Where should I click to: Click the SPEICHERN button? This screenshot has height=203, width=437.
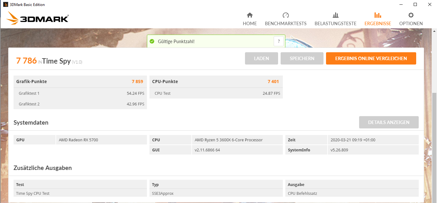point(302,59)
